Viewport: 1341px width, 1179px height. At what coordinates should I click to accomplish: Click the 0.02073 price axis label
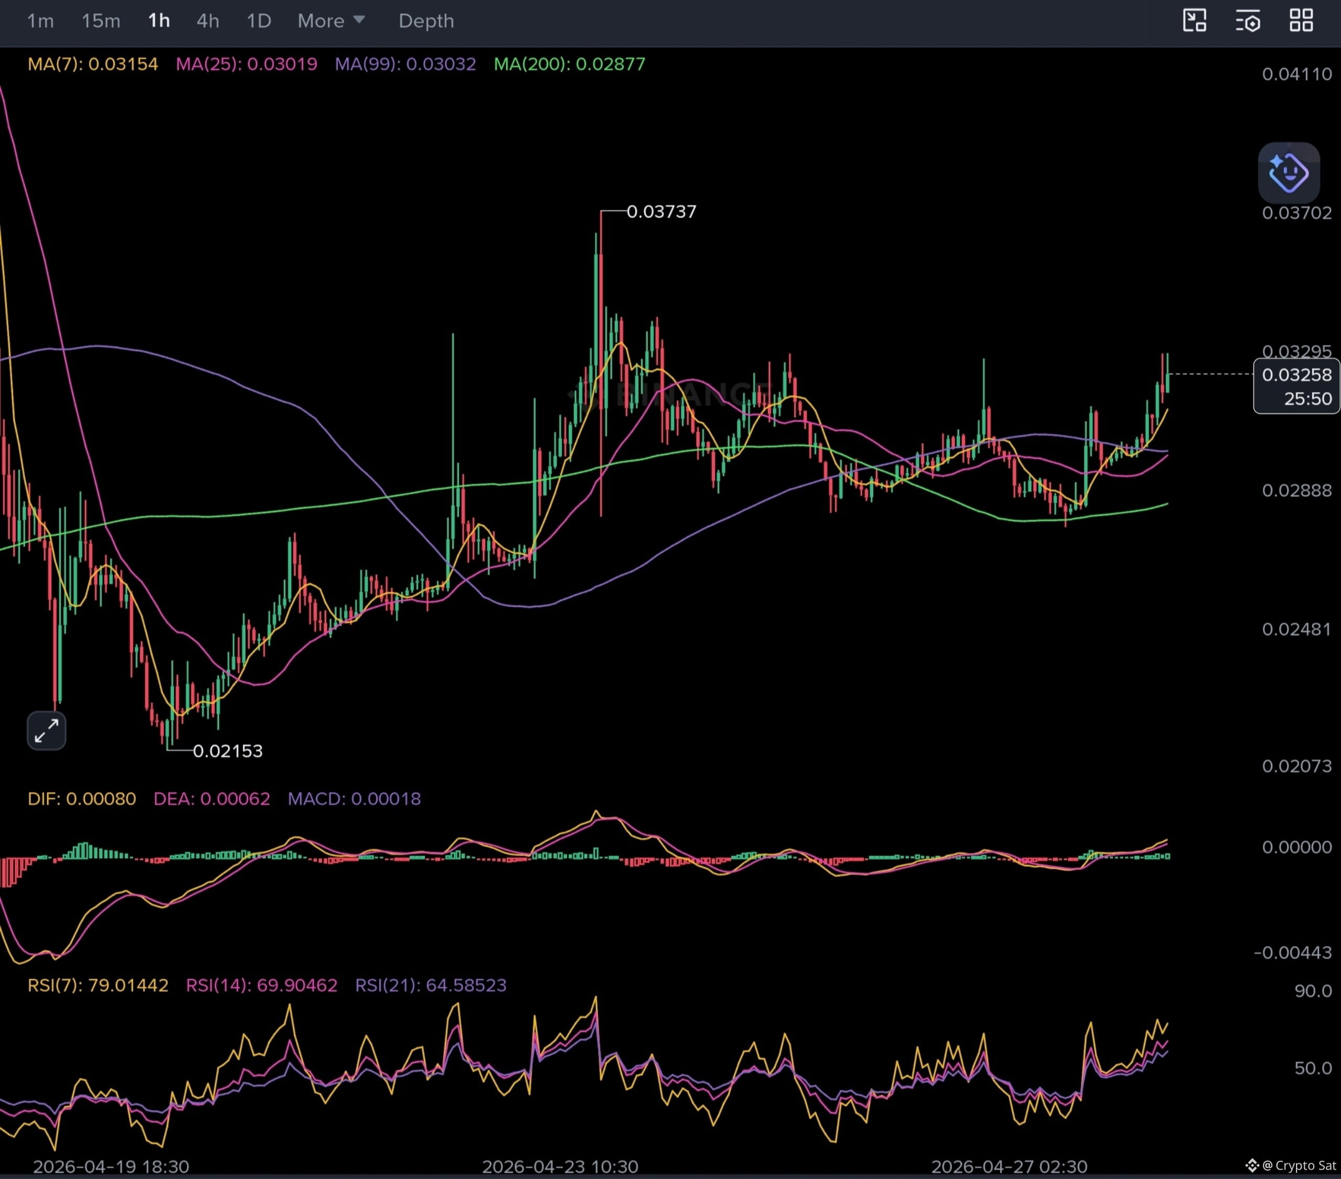1297,766
